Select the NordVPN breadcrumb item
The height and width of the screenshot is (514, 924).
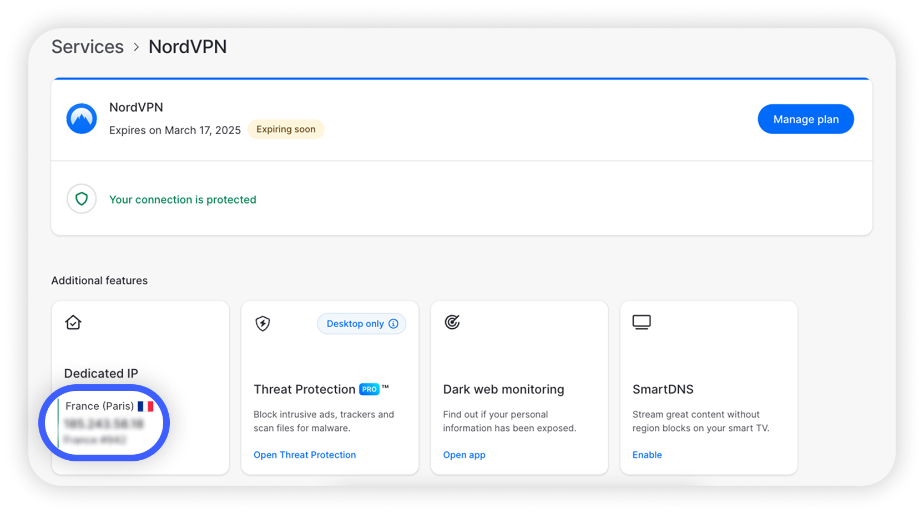coord(188,47)
